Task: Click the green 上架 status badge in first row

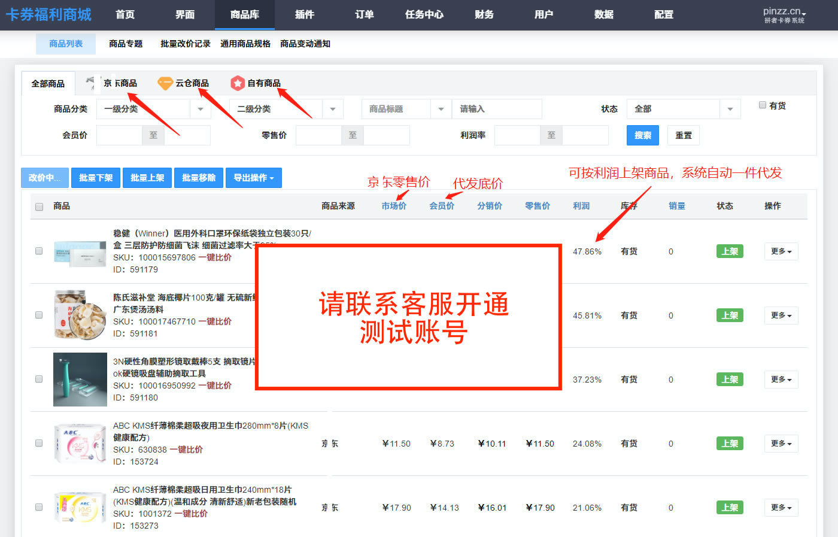Action: [730, 251]
